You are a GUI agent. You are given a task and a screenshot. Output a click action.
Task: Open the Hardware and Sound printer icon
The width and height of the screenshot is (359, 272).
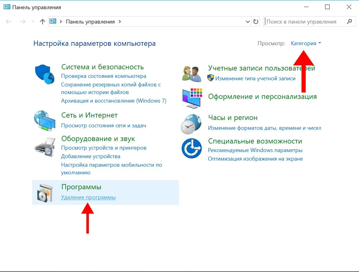(45, 147)
